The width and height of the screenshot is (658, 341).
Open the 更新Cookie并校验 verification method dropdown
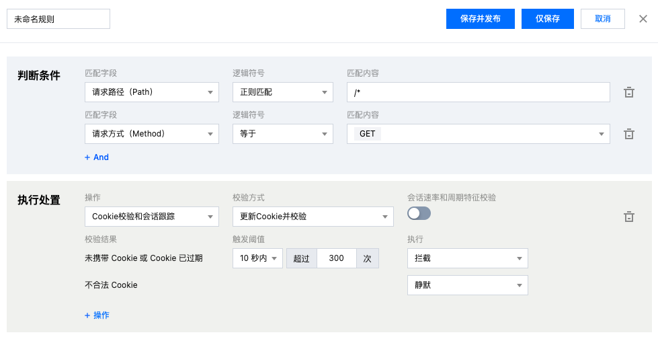313,217
